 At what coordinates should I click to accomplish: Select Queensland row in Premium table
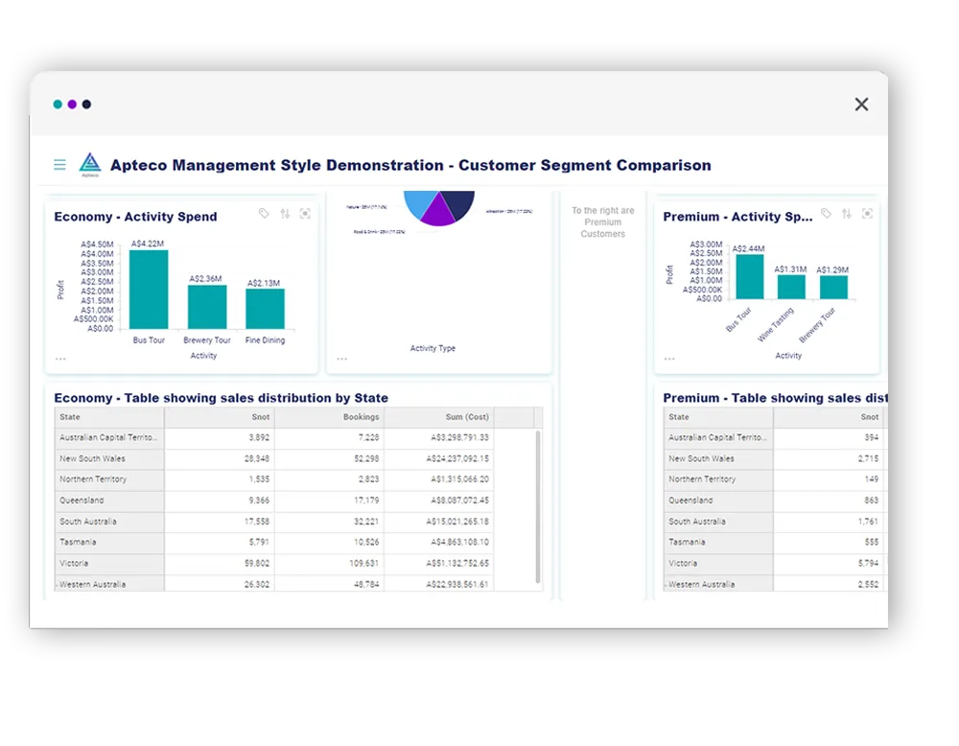click(x=774, y=501)
